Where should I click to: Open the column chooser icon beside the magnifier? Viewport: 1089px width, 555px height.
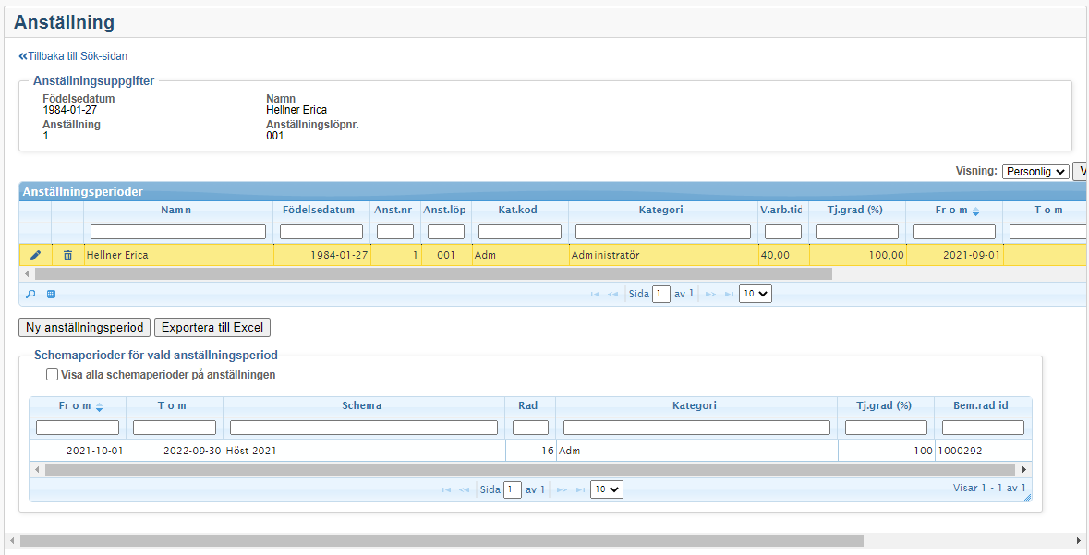point(52,295)
